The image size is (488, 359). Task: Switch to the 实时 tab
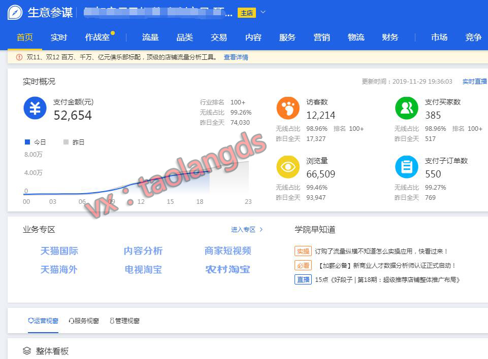click(x=59, y=38)
